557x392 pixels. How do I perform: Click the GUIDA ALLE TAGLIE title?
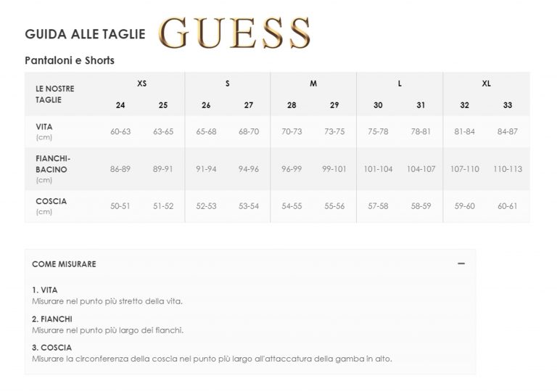[x=85, y=34]
